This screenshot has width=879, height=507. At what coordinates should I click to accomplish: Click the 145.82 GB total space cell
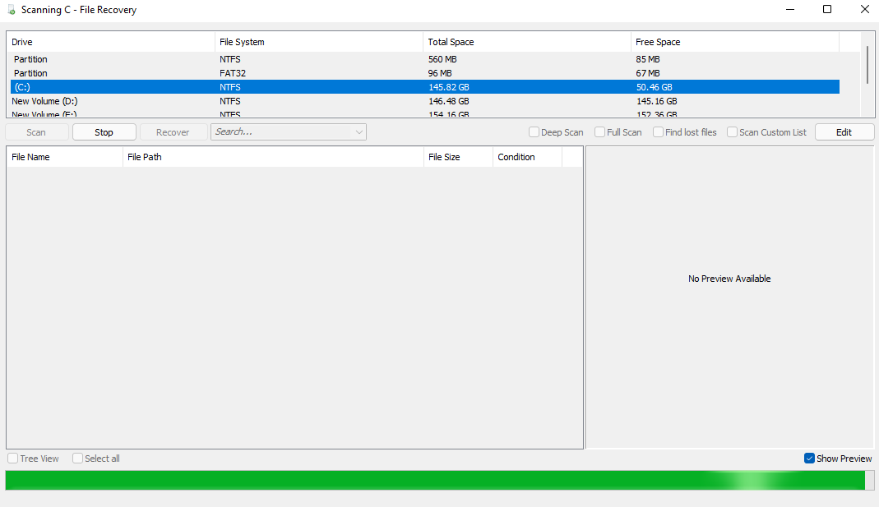coord(448,87)
